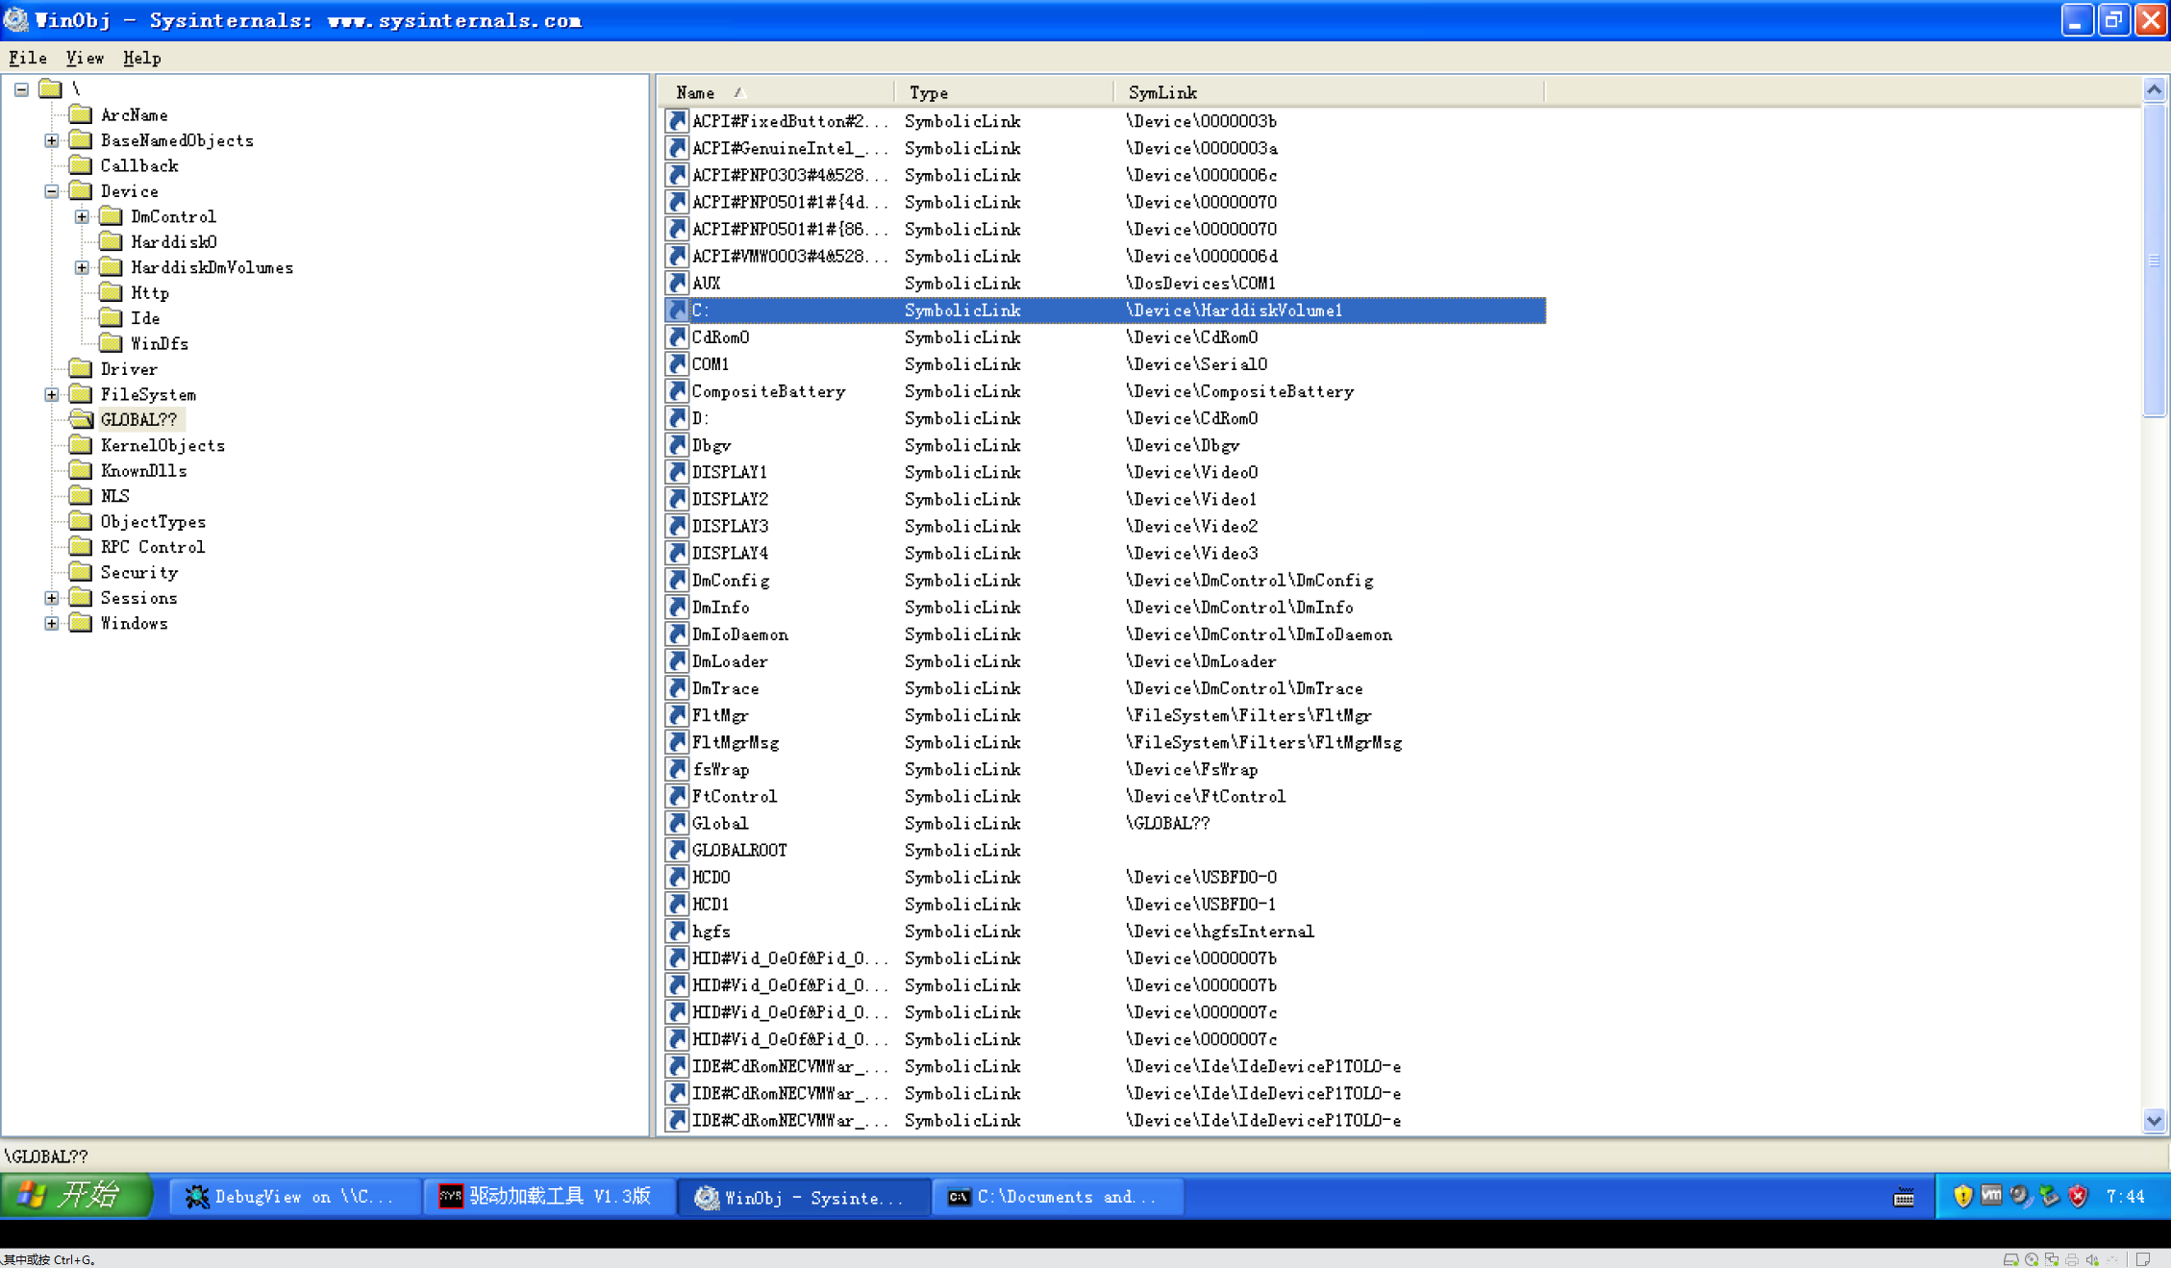The height and width of the screenshot is (1268, 2171).
Task: Click the CdRom0 symbolic link arrow icon
Action: point(676,337)
